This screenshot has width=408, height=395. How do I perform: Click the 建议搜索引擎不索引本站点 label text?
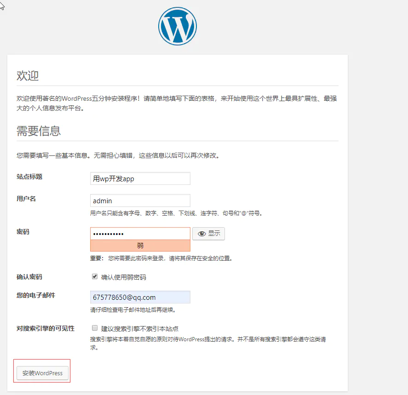click(x=140, y=329)
